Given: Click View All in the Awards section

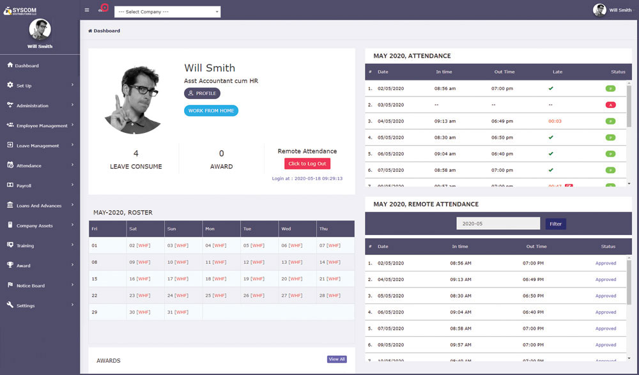Looking at the screenshot, I should click(337, 359).
